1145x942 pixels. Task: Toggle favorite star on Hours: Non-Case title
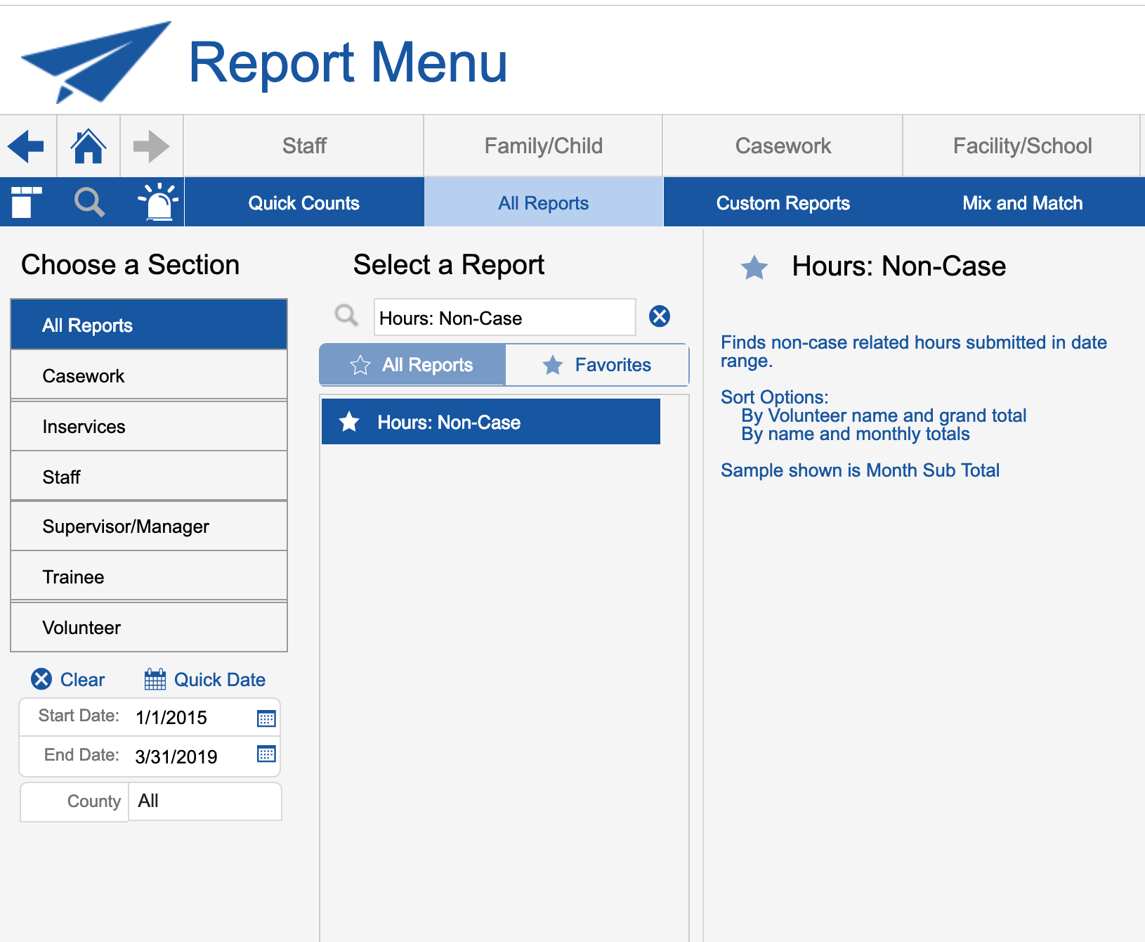point(754,267)
